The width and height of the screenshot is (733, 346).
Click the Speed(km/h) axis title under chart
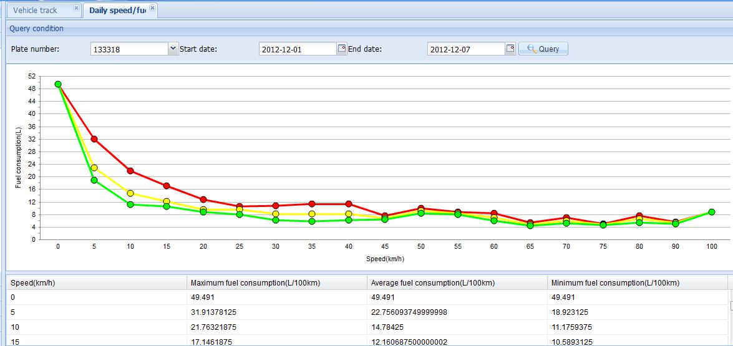point(385,257)
